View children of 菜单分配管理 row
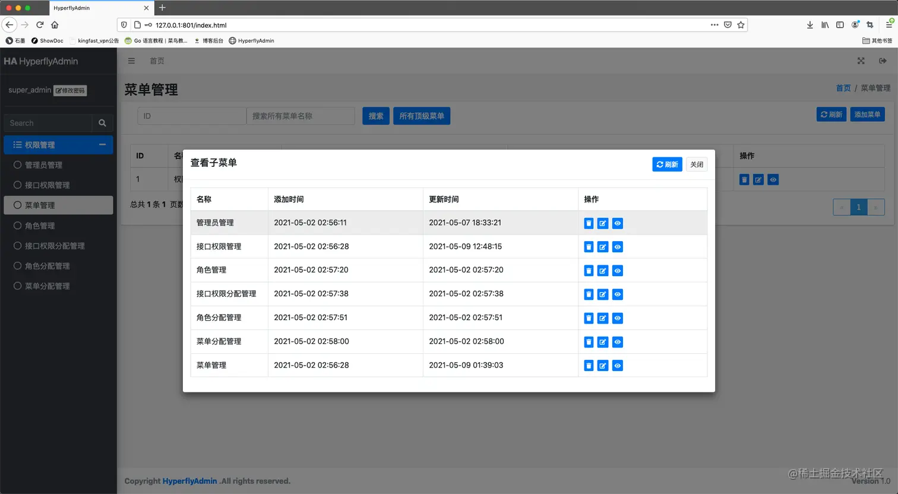 click(618, 342)
